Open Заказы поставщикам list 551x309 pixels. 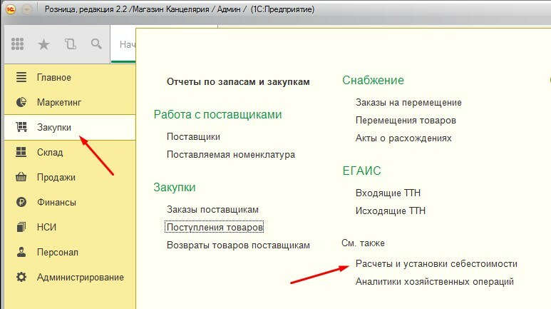coord(212,209)
